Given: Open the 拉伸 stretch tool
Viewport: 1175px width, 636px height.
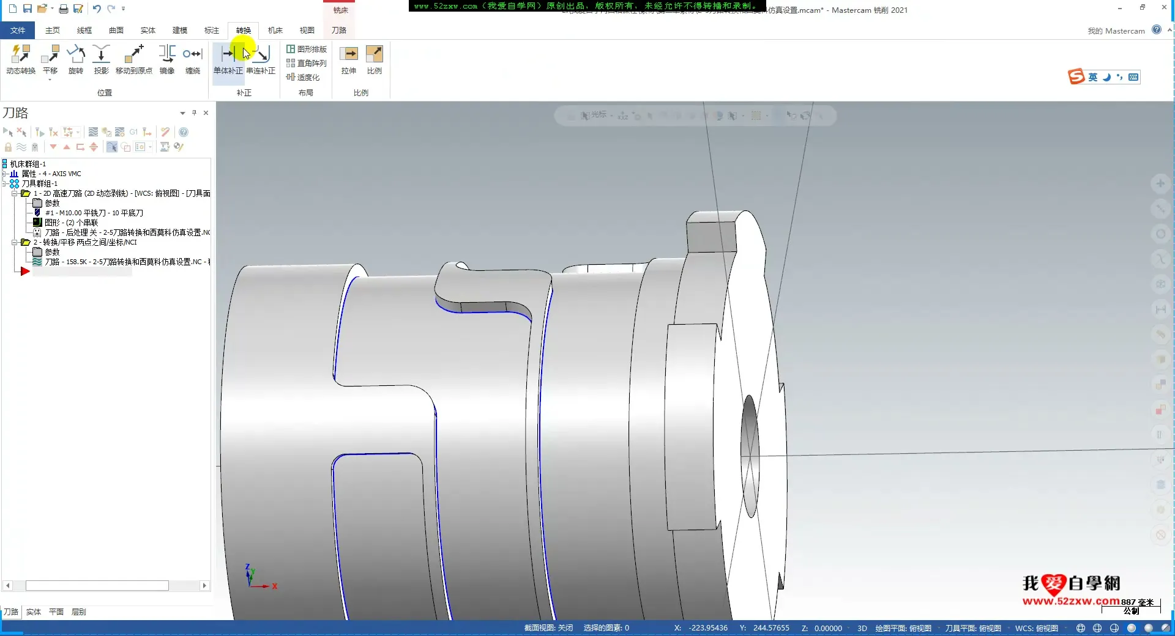Looking at the screenshot, I should coord(349,59).
